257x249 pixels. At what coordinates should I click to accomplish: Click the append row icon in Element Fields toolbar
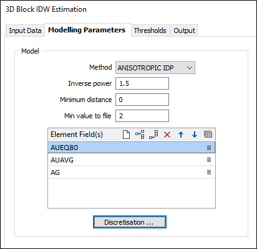153,134
